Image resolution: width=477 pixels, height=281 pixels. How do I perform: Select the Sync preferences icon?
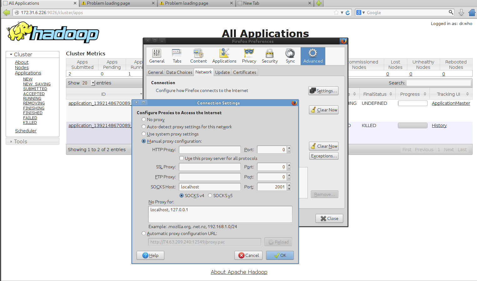click(x=290, y=56)
